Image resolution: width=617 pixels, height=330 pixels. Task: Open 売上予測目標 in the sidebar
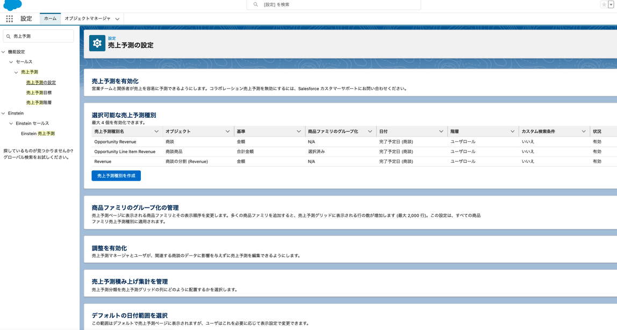point(39,93)
